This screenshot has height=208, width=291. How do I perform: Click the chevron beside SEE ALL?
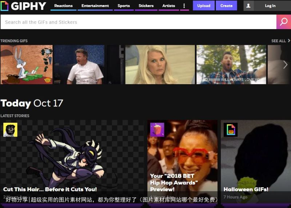coord(289,40)
